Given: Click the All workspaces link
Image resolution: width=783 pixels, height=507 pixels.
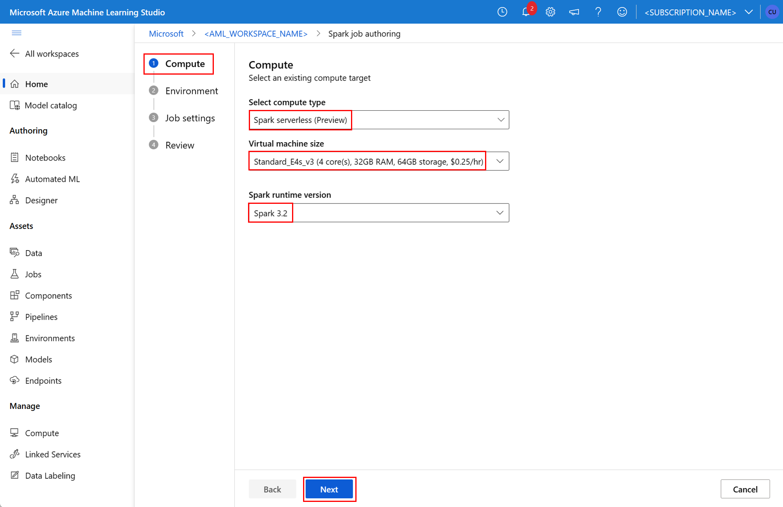Looking at the screenshot, I should [52, 54].
